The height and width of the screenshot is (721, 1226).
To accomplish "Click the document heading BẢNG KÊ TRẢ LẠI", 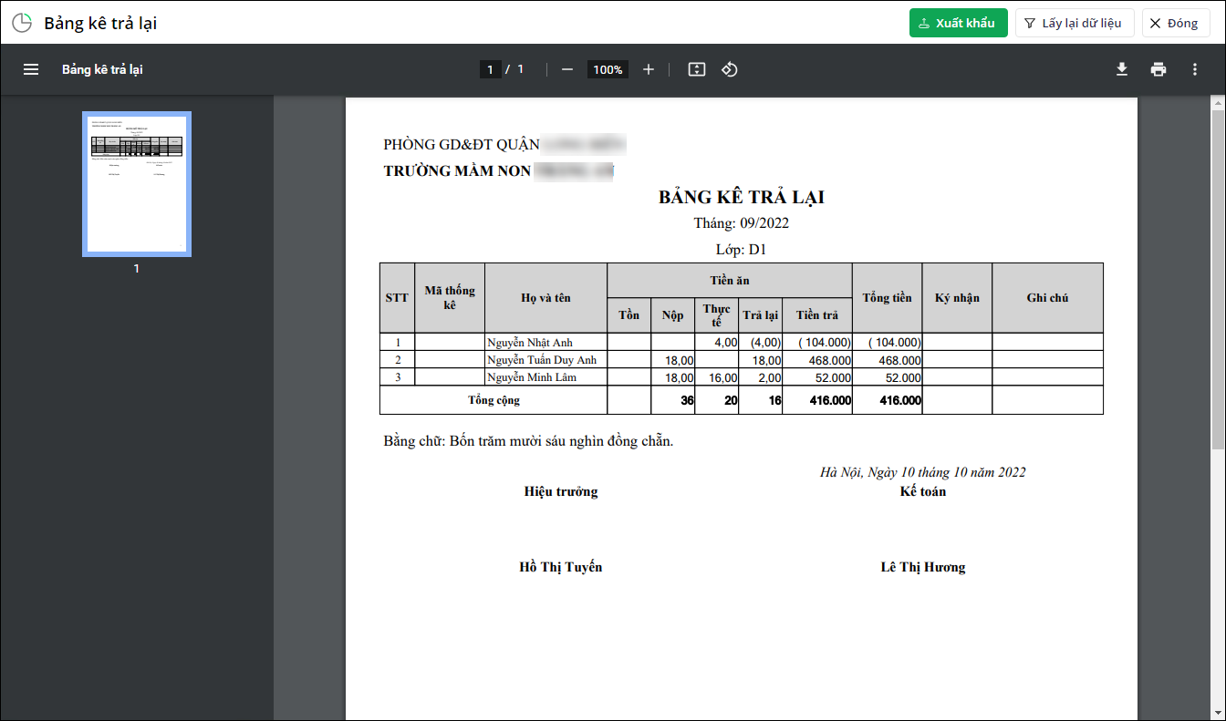I will [x=742, y=198].
